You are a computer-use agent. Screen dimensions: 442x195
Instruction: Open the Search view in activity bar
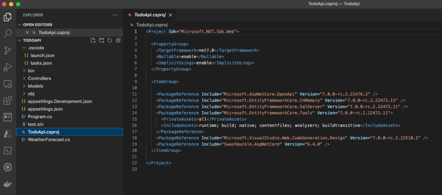pyautogui.click(x=8, y=34)
